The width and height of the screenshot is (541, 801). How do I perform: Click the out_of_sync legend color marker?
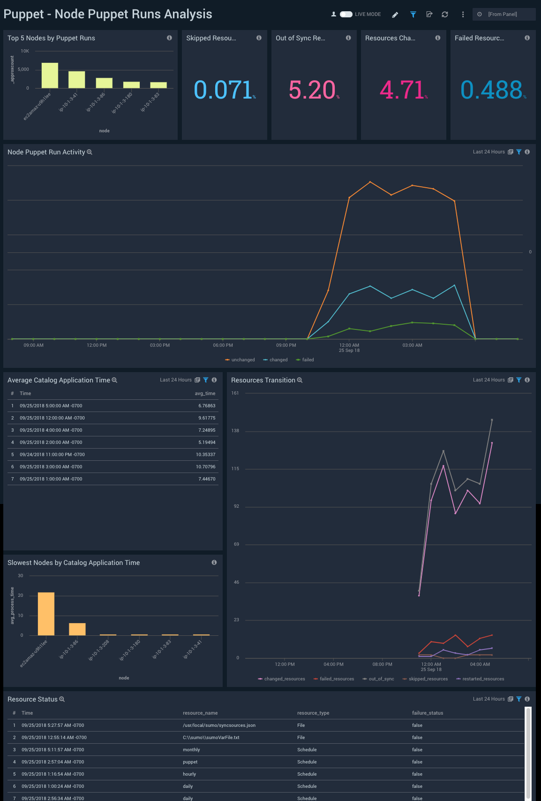365,679
